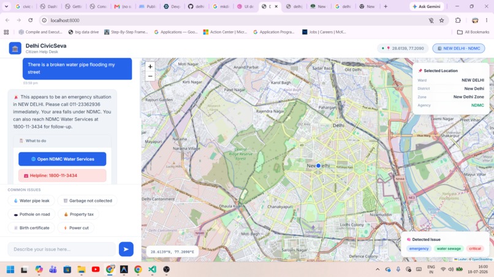Open Compile and Execute bookmark
The height and width of the screenshot is (277, 494).
click(x=40, y=32)
